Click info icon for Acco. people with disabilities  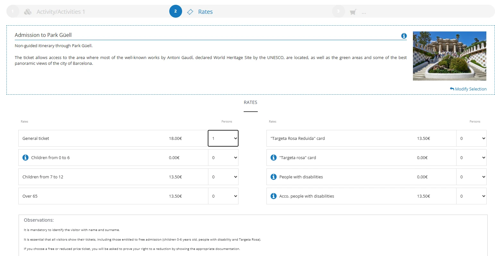[x=273, y=196]
